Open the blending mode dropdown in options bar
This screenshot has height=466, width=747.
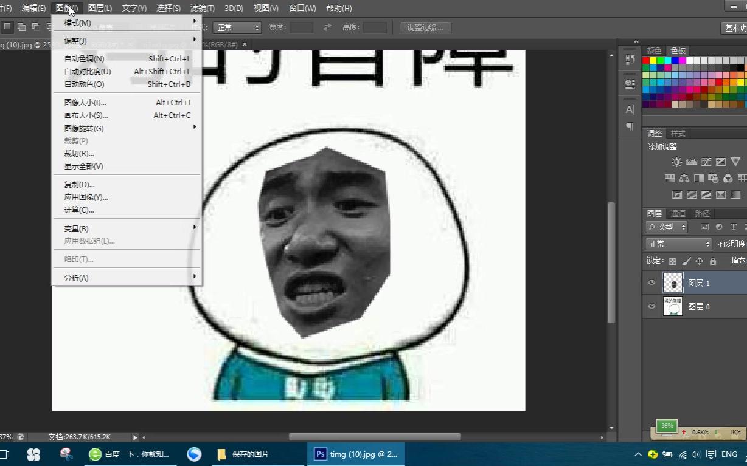237,27
